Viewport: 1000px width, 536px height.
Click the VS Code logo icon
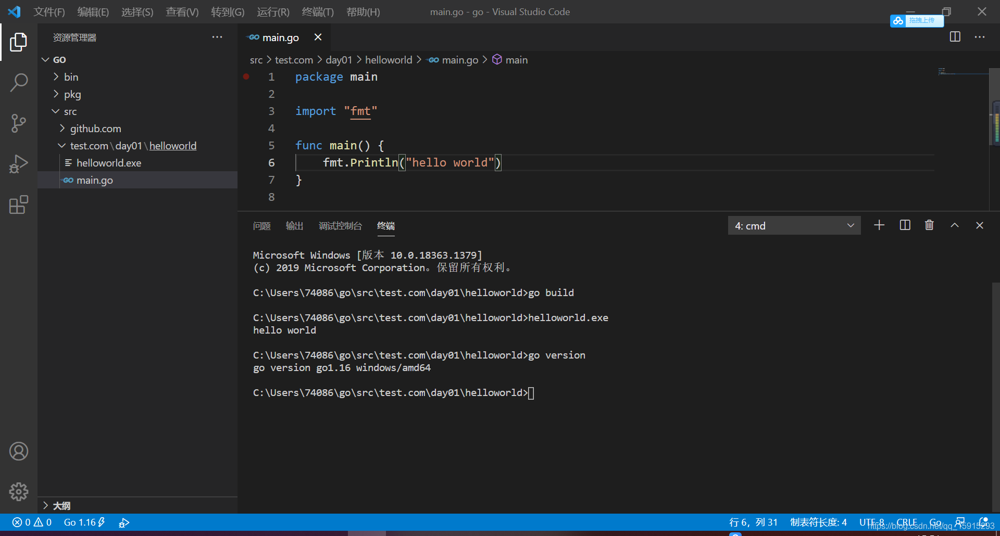(15, 11)
